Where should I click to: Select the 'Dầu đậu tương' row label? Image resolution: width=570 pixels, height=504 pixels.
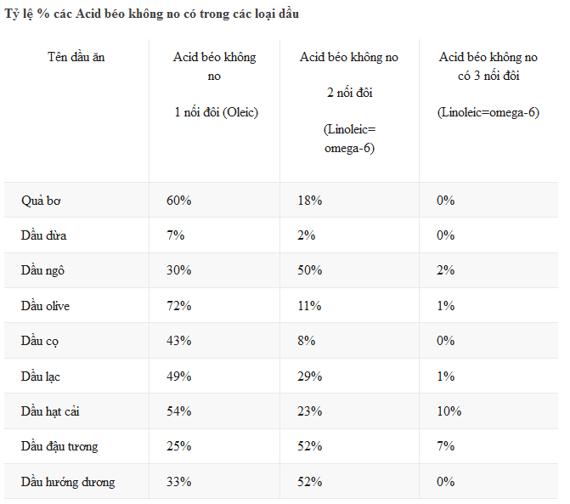(x=59, y=446)
